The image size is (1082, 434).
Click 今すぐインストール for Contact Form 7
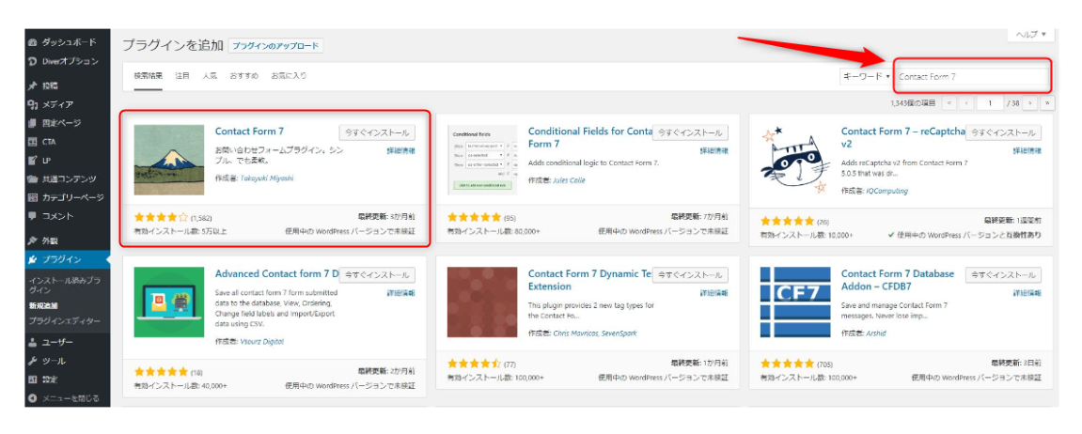click(377, 132)
